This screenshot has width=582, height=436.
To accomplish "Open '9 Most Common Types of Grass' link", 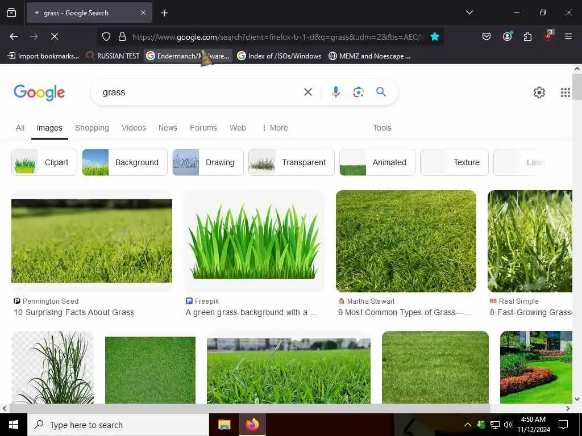I will click(x=404, y=313).
